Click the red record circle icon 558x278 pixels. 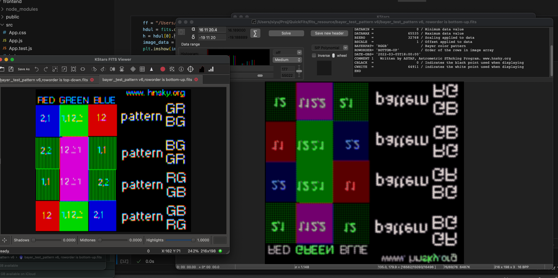coord(162,69)
